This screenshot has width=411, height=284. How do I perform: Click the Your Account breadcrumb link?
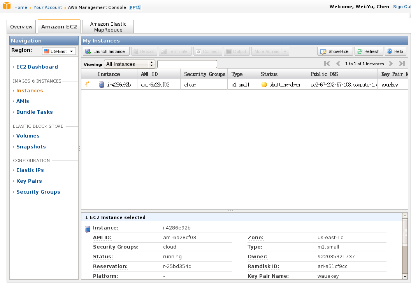tap(48, 7)
